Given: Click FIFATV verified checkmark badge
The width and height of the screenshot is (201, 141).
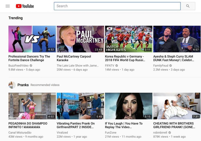Looking at the screenshot, I should 116,66.
